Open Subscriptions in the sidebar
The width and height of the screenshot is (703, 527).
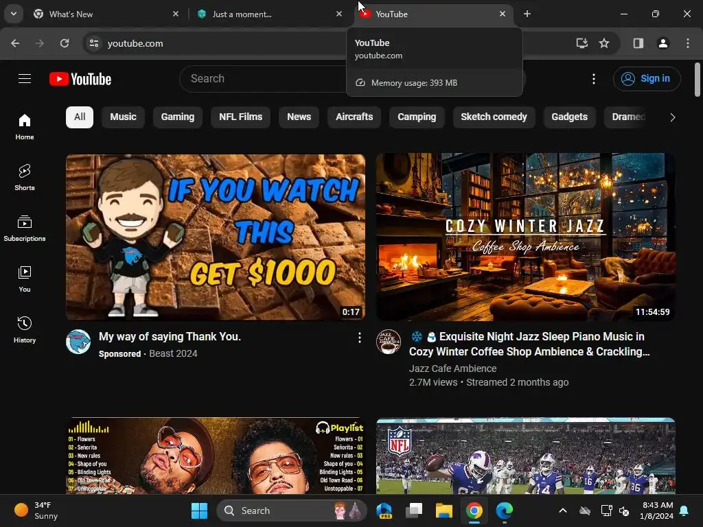point(25,229)
